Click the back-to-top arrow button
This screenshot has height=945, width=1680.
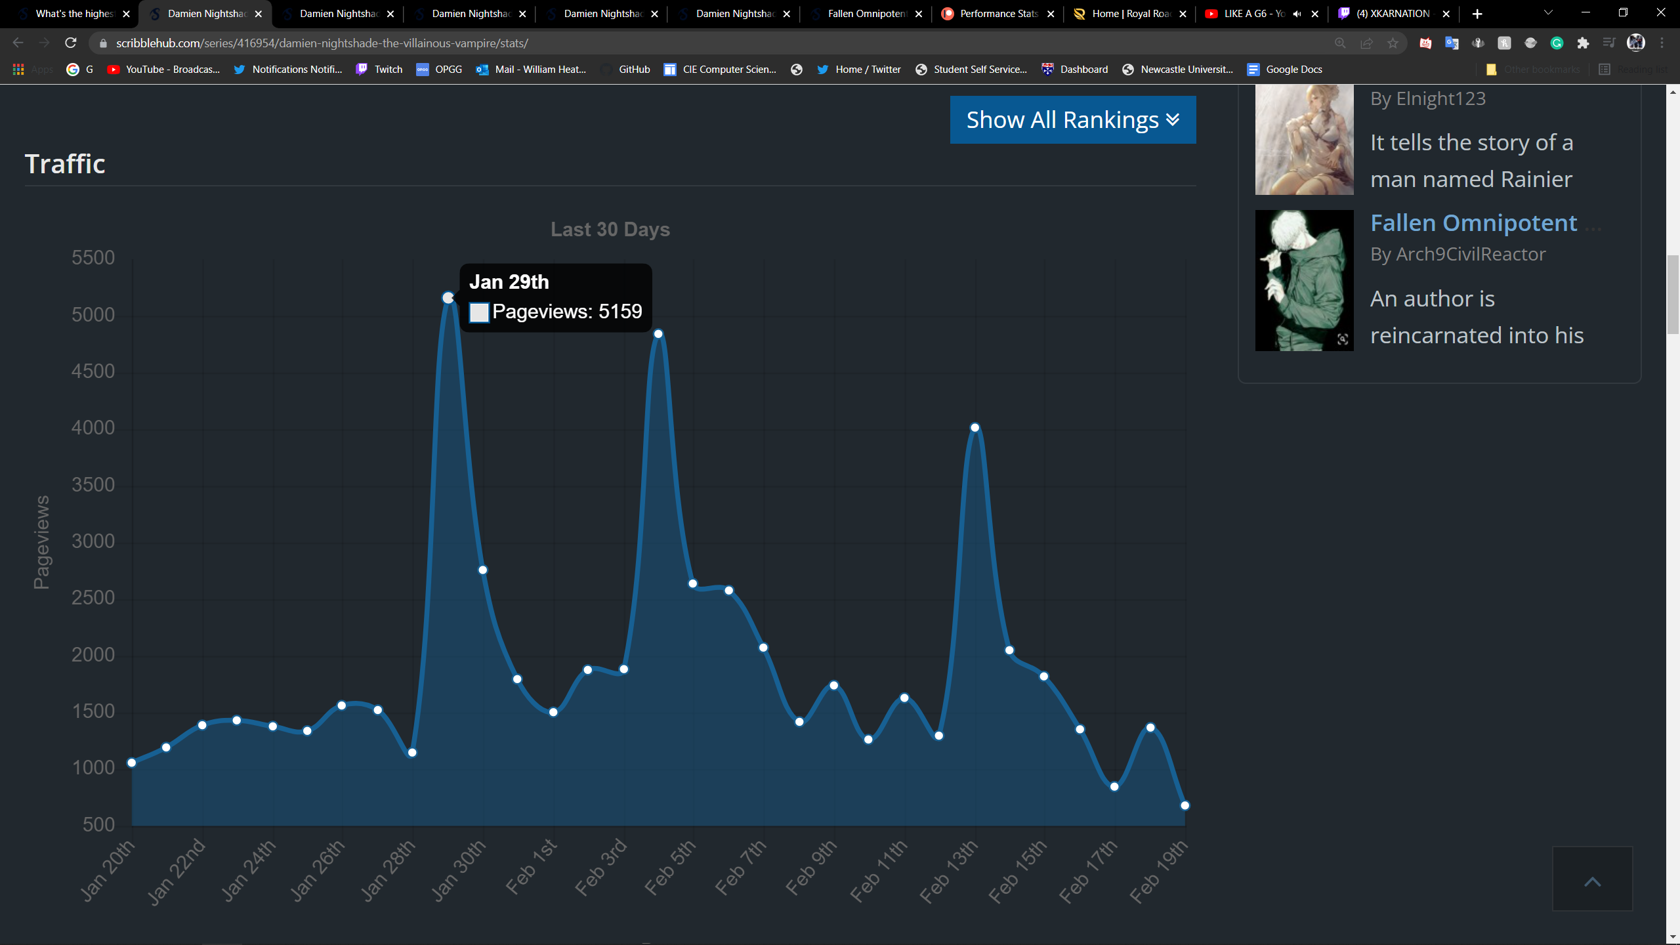coord(1592,879)
